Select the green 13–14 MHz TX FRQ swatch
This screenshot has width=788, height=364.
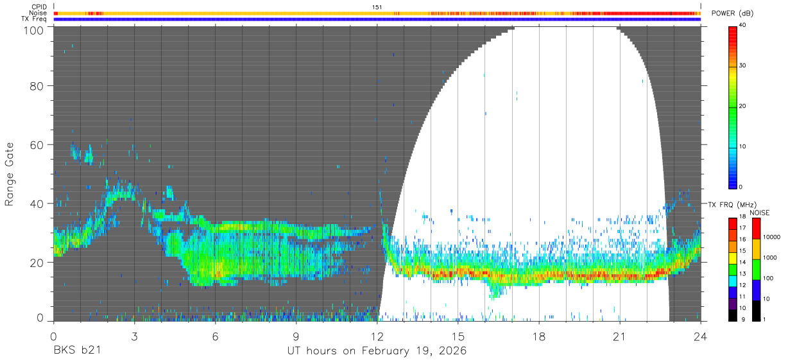pos(732,268)
